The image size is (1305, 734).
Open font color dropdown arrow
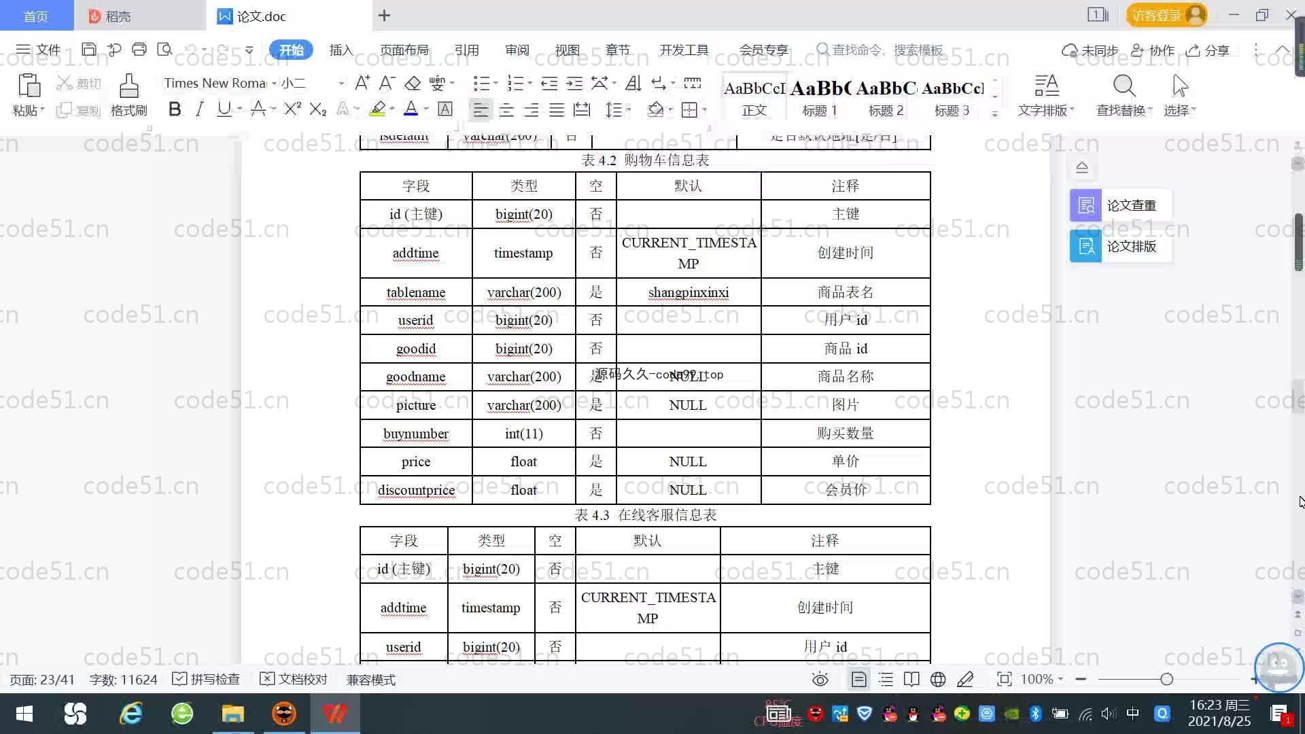pyautogui.click(x=426, y=109)
